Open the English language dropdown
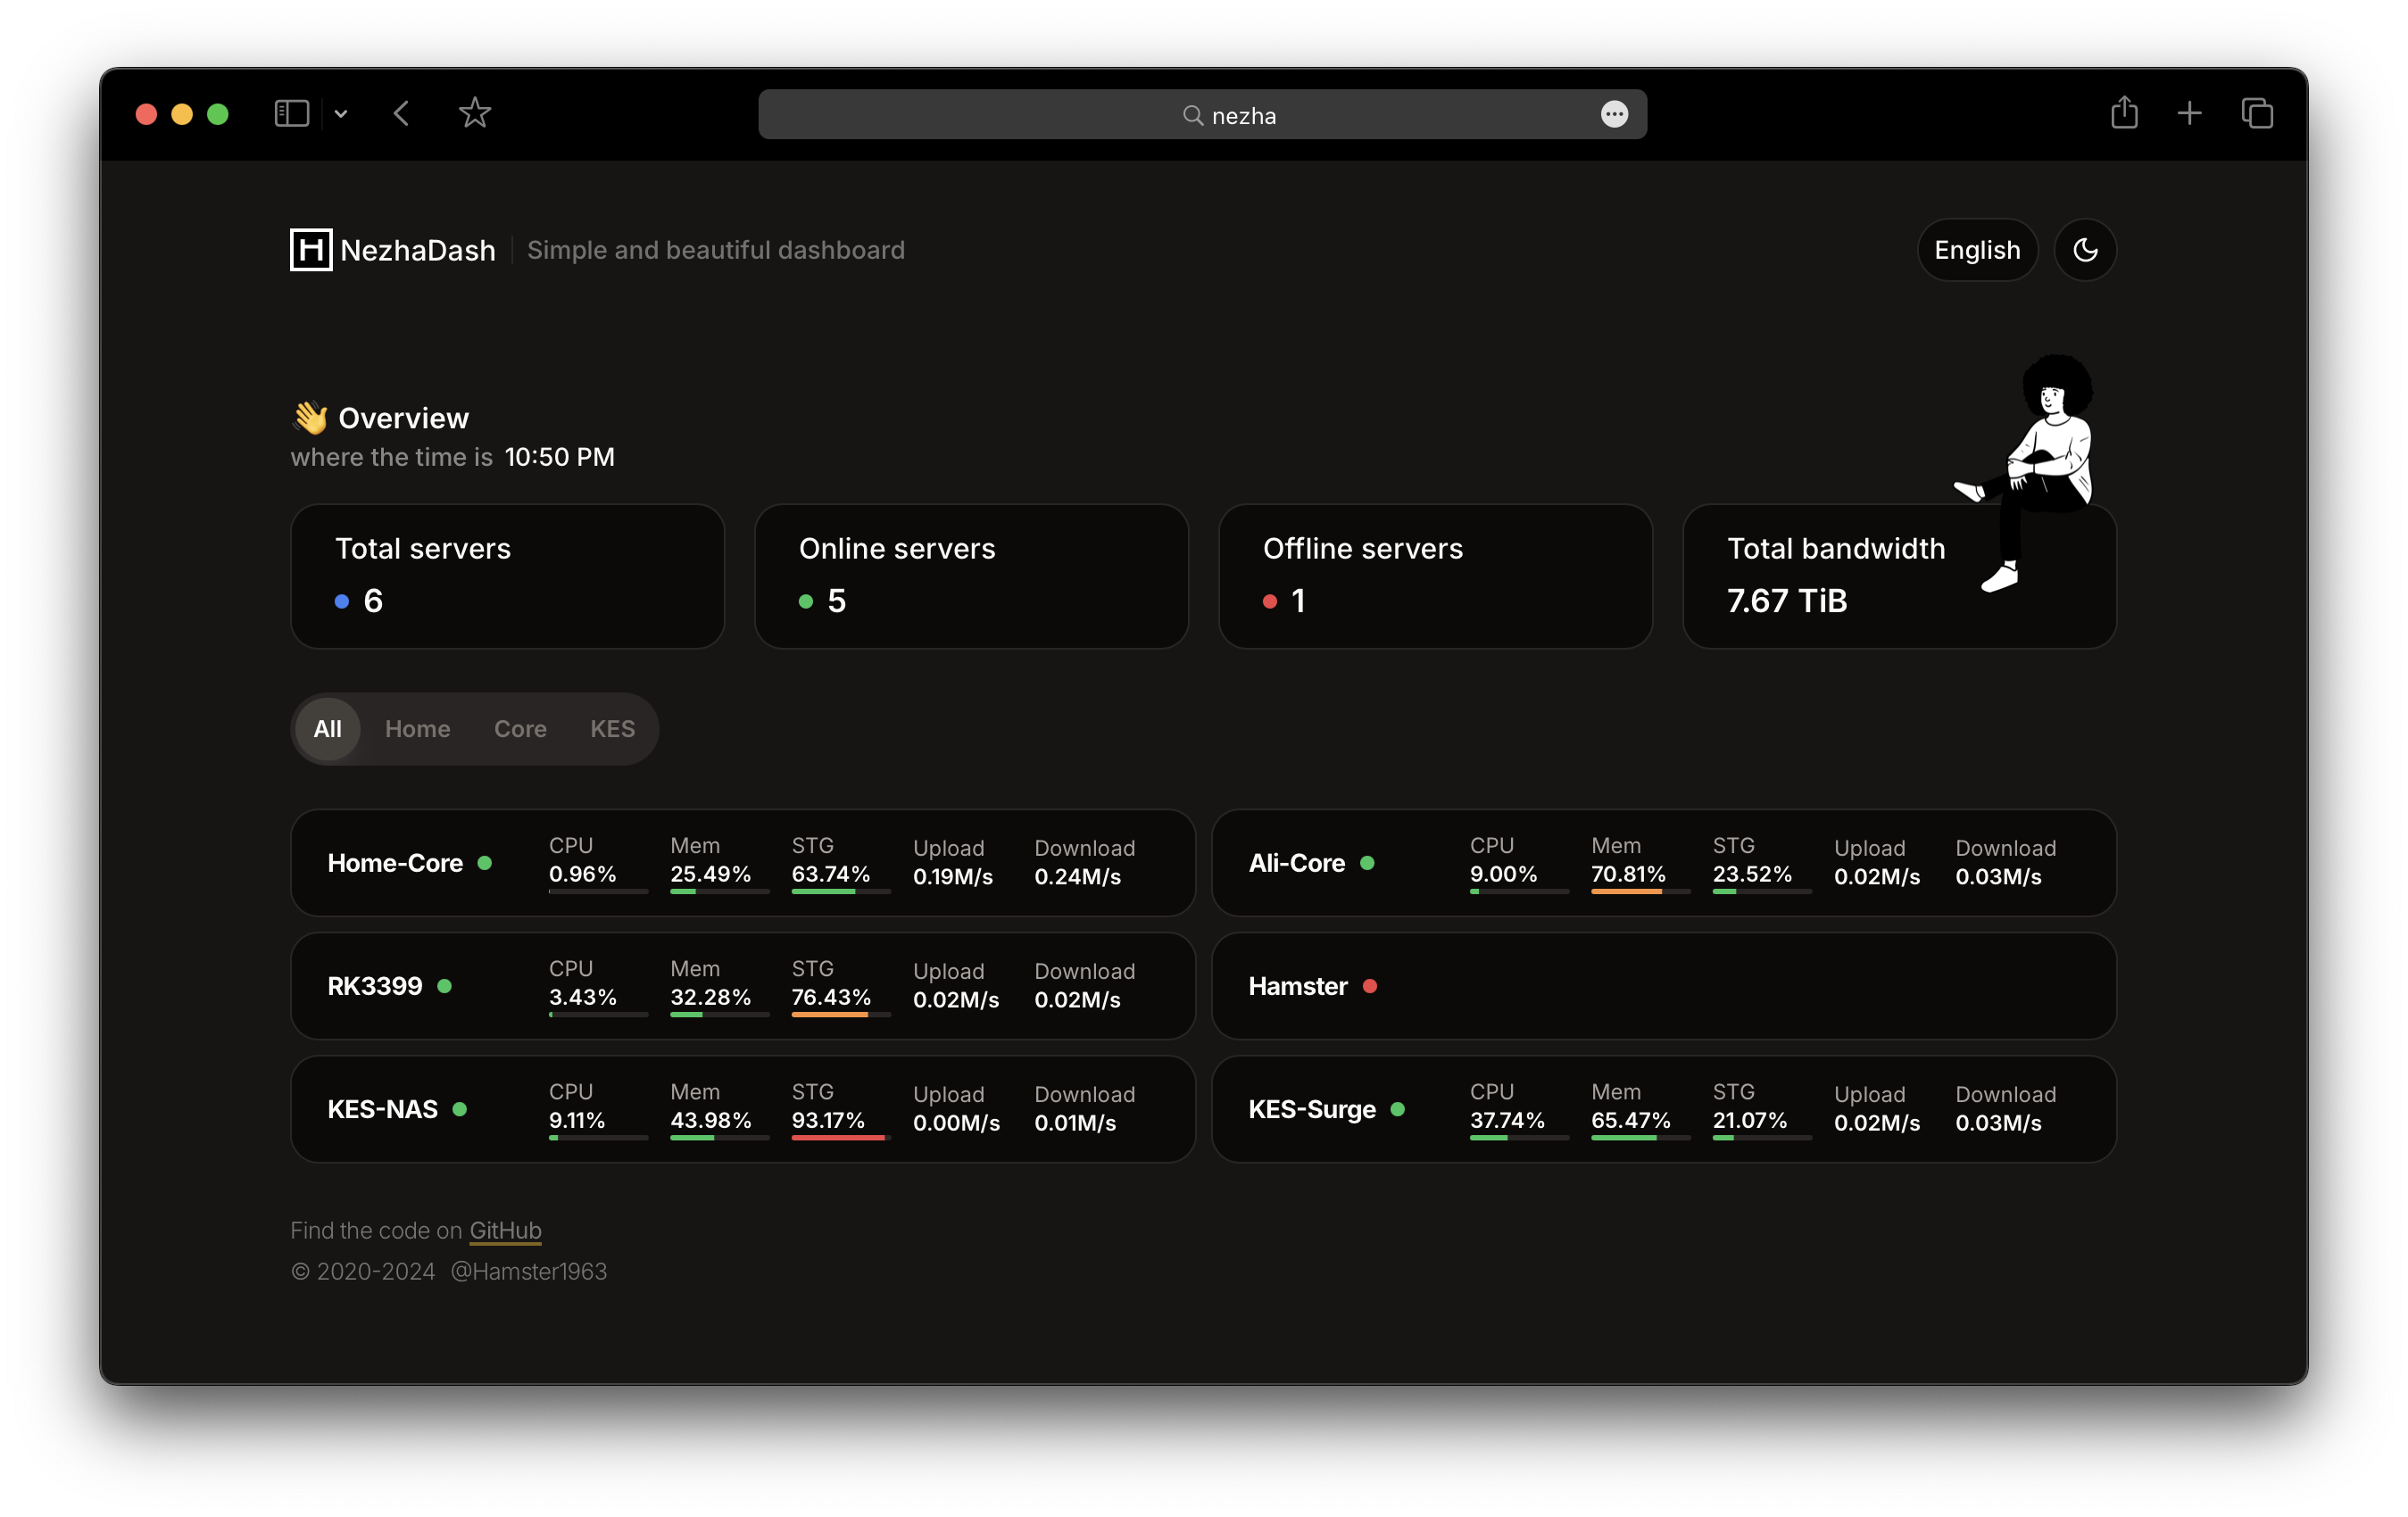This screenshot has height=1517, width=2408. click(1976, 250)
